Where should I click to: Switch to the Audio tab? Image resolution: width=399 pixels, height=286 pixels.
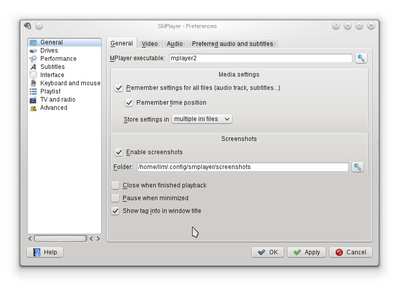click(x=175, y=43)
